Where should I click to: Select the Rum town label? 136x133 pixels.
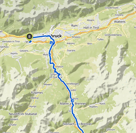coord(74,26)
